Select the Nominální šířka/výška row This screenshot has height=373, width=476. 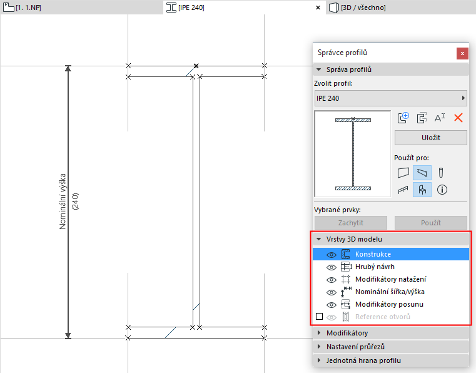391,292
